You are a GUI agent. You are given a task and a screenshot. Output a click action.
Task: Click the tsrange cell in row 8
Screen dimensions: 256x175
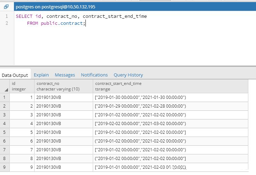pos(171,159)
